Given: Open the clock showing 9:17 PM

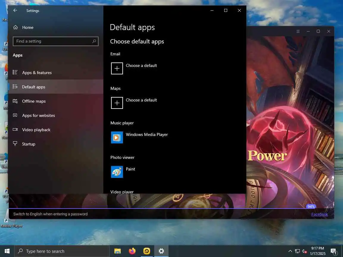Looking at the screenshot, I should pyautogui.click(x=318, y=251).
